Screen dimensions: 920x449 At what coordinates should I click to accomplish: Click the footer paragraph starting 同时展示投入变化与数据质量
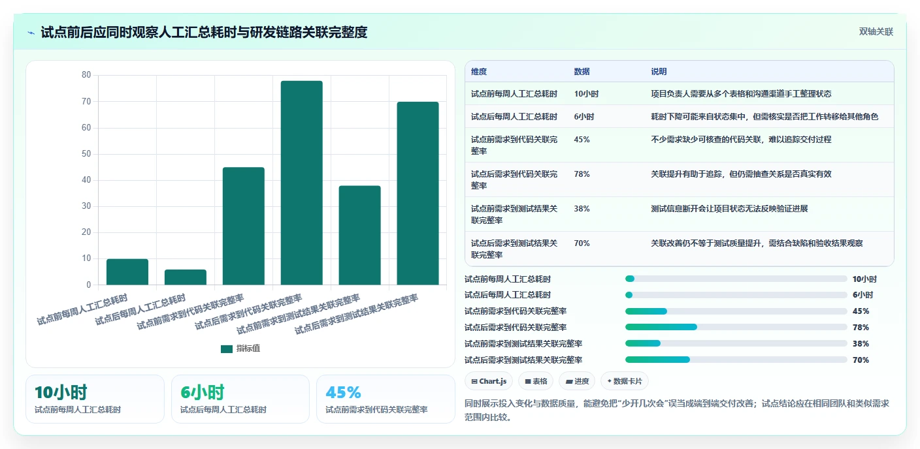point(677,410)
